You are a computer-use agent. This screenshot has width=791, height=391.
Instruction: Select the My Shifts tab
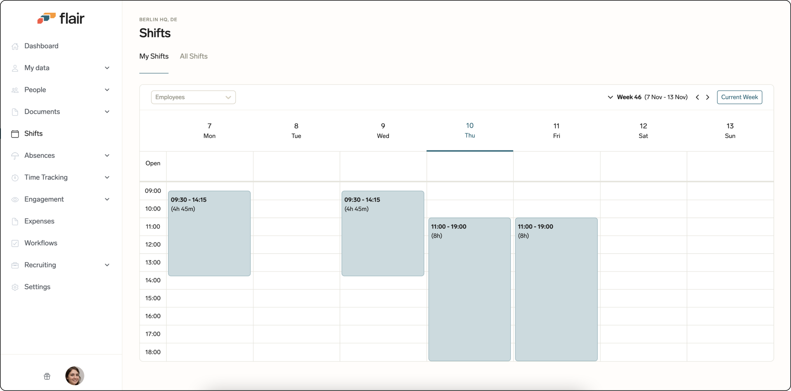154,56
